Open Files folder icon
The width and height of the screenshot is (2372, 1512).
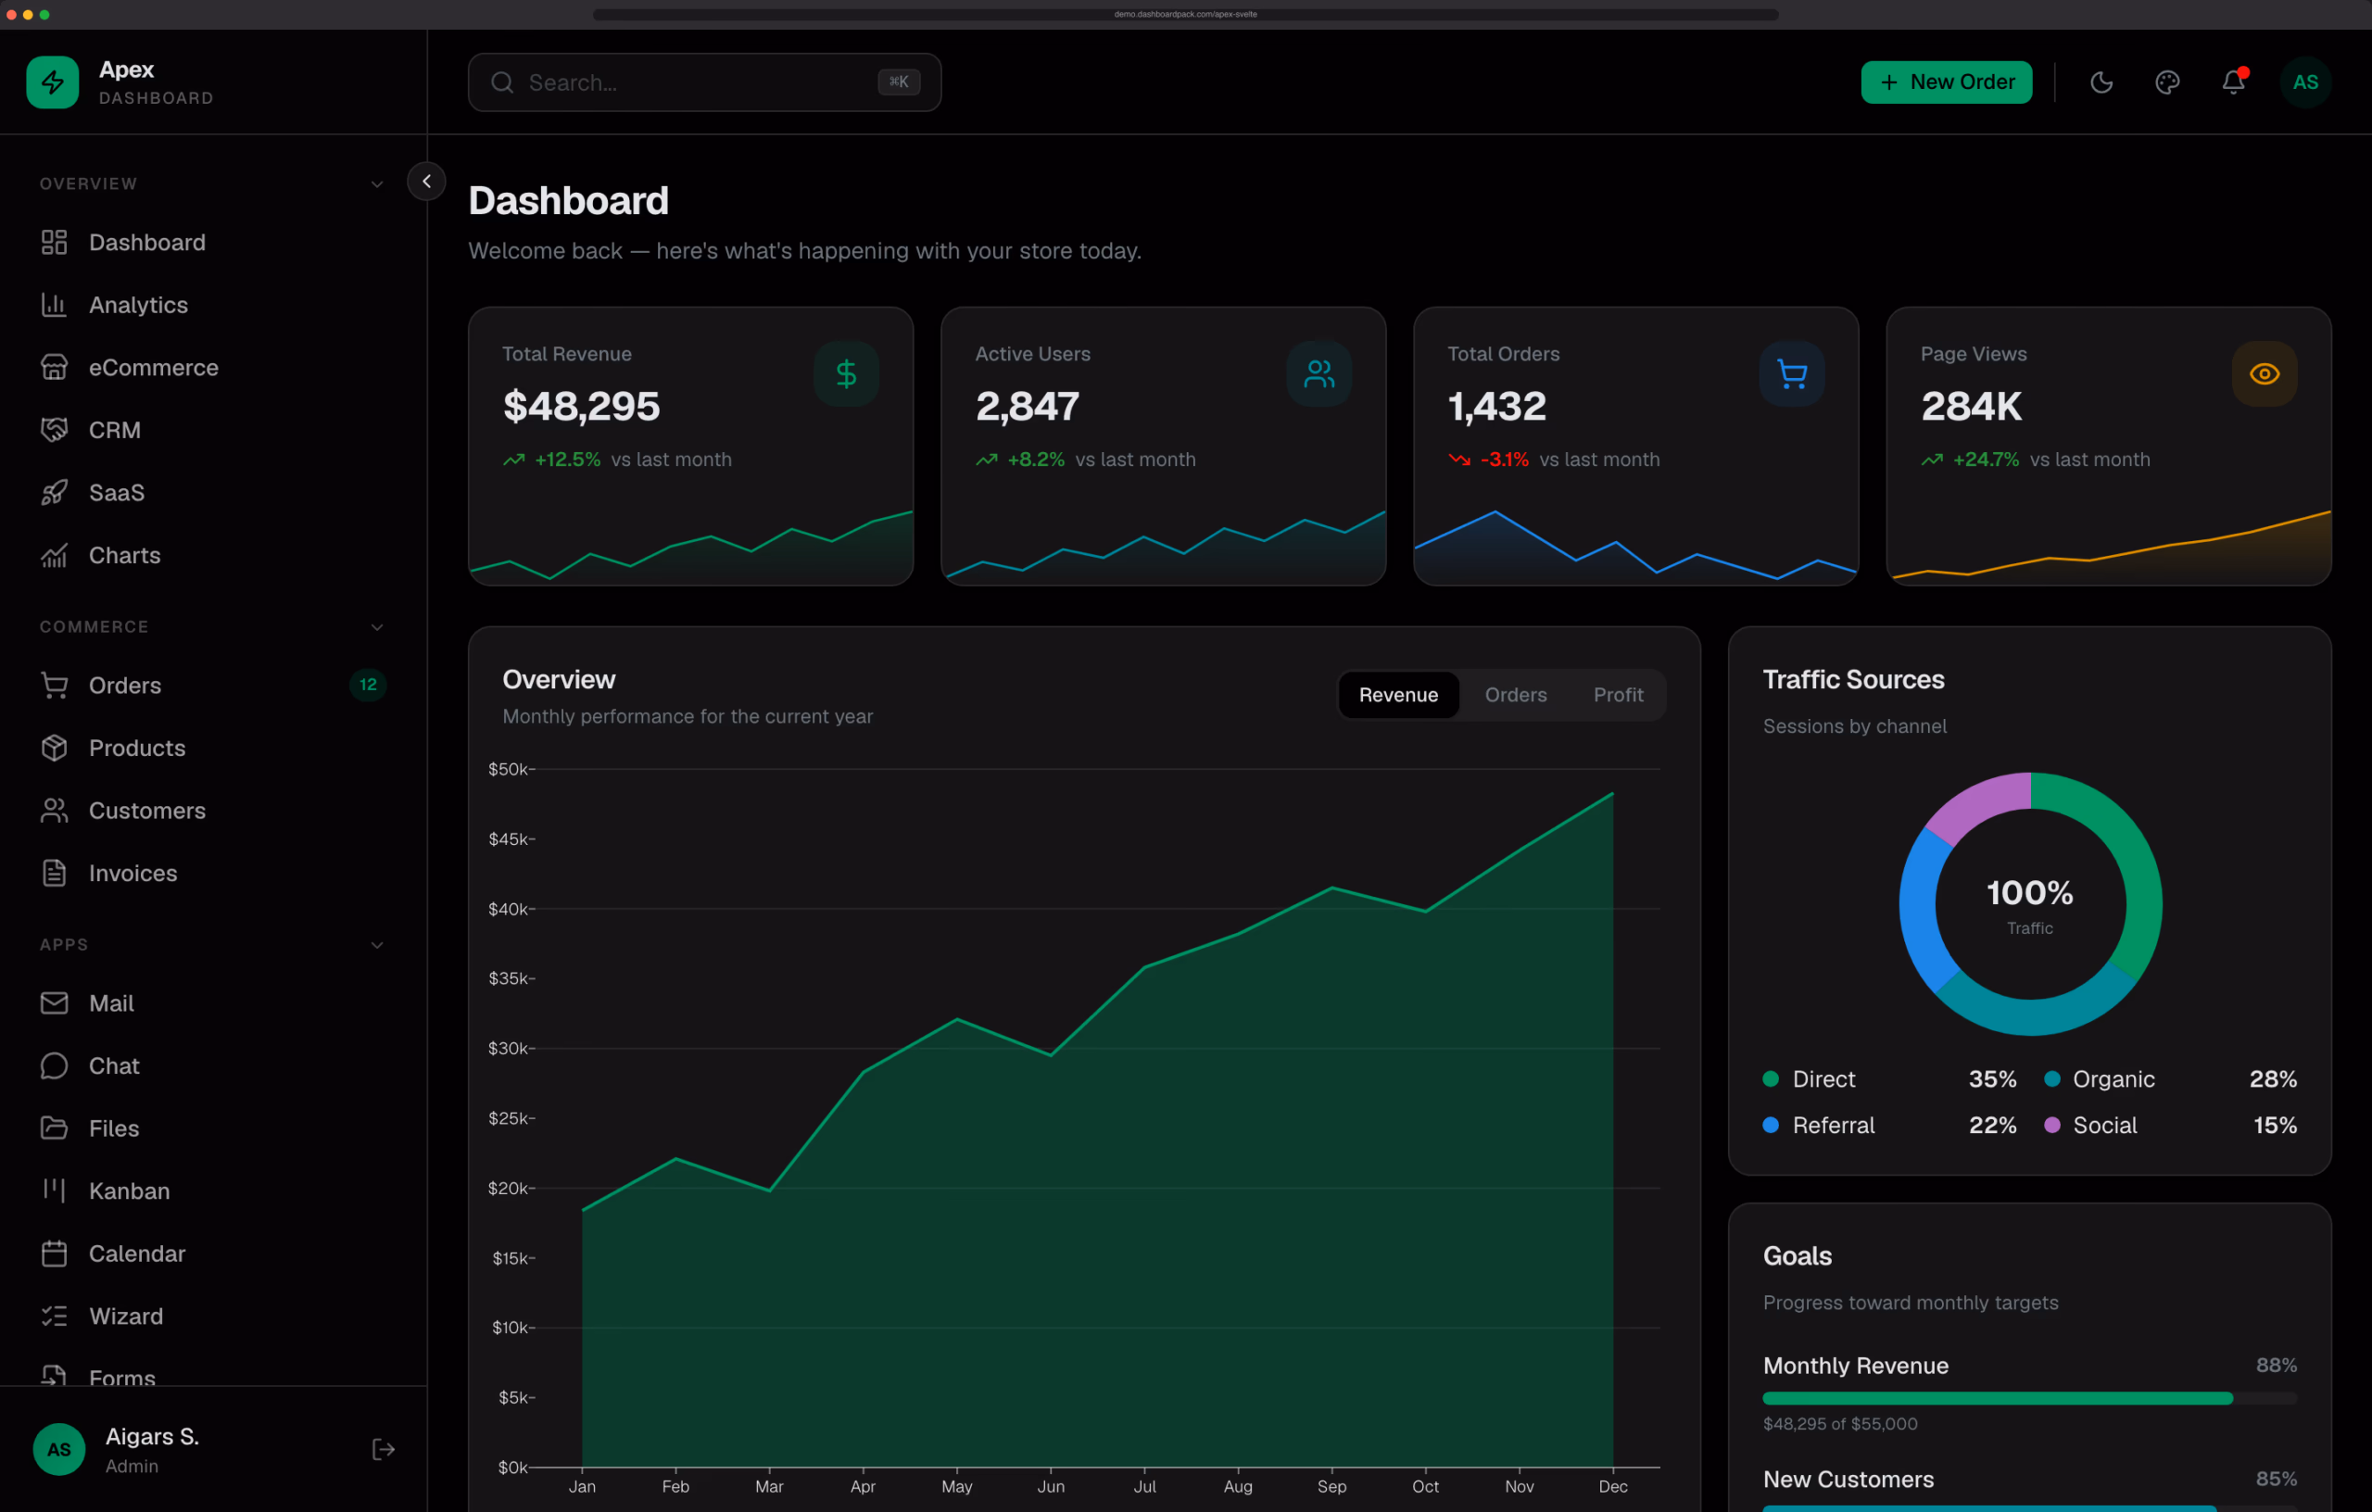pos(54,1128)
